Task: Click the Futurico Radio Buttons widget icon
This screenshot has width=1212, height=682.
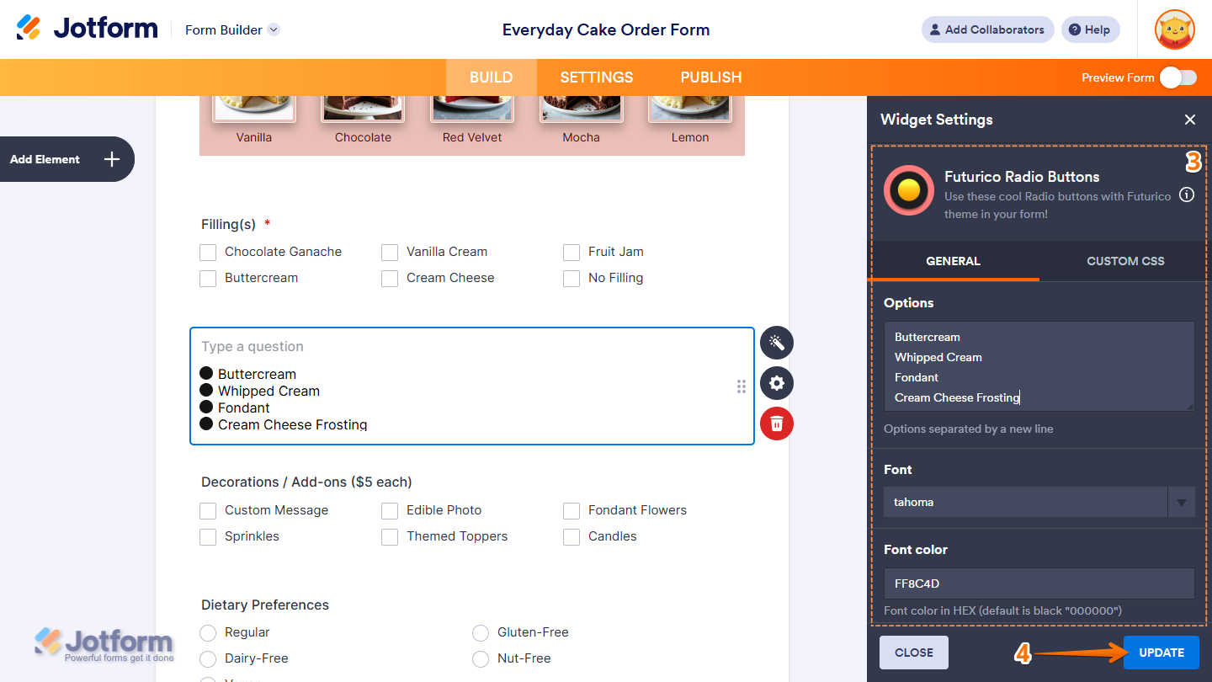Action: (908, 190)
